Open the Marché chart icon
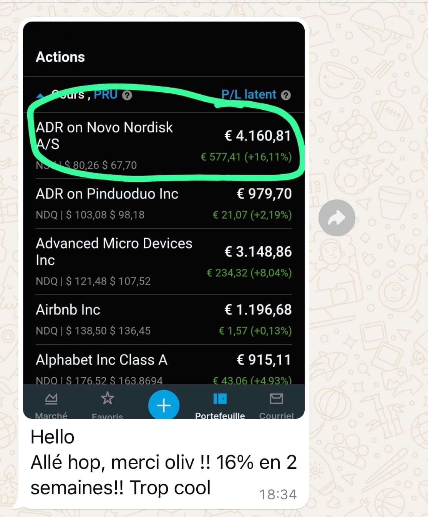The width and height of the screenshot is (428, 517). point(51,399)
